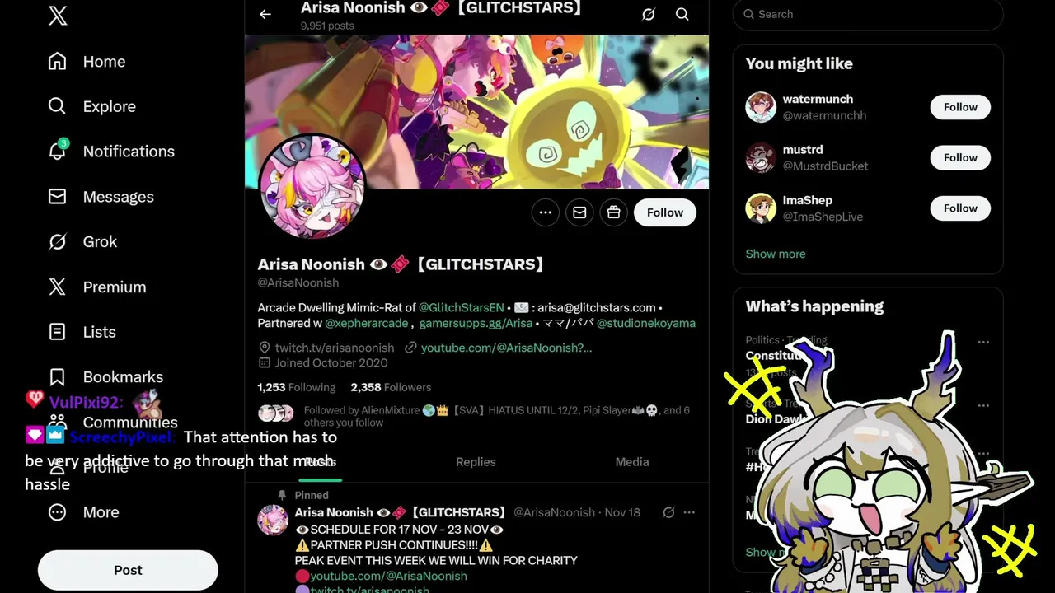Image resolution: width=1055 pixels, height=593 pixels.
Task: Follow mustrd from You might like
Action: tap(960, 157)
